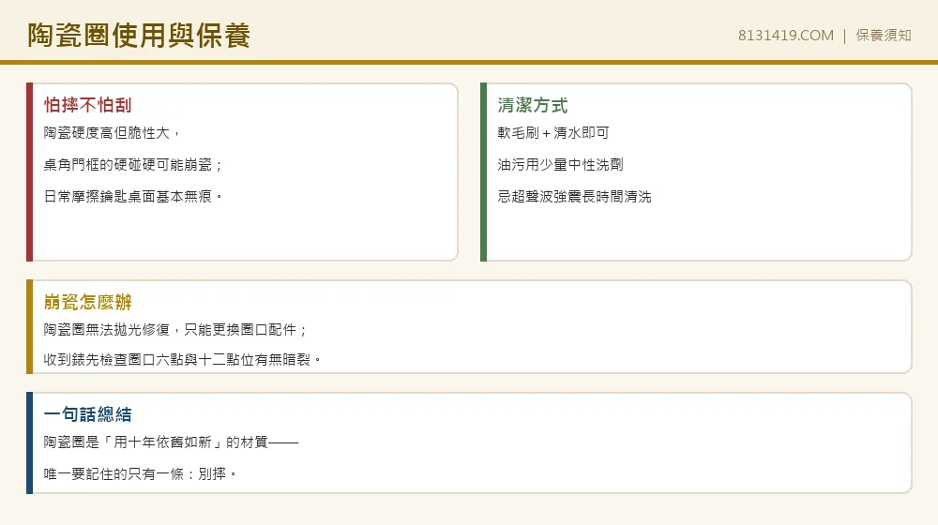The width and height of the screenshot is (938, 525).
Task: Click the 8131419.COM site text
Action: (x=785, y=36)
